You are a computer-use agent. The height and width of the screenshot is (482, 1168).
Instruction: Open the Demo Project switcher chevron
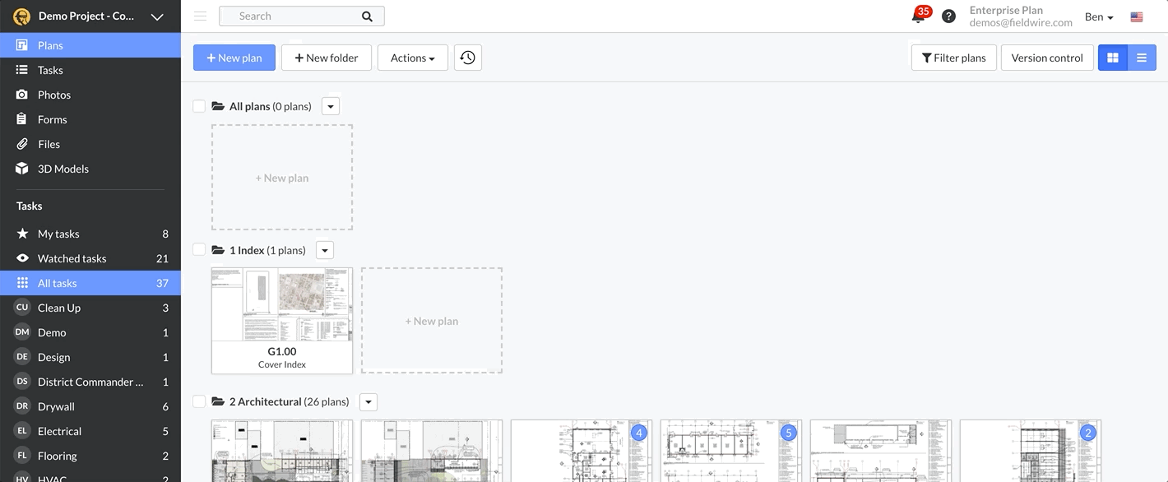coord(156,16)
